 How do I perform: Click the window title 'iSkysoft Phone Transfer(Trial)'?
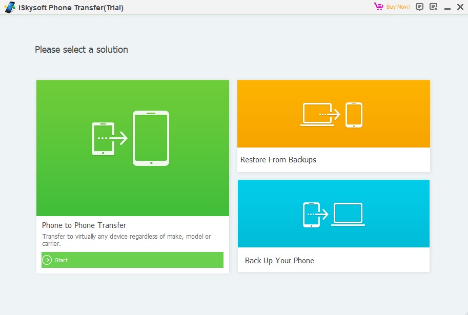(71, 8)
